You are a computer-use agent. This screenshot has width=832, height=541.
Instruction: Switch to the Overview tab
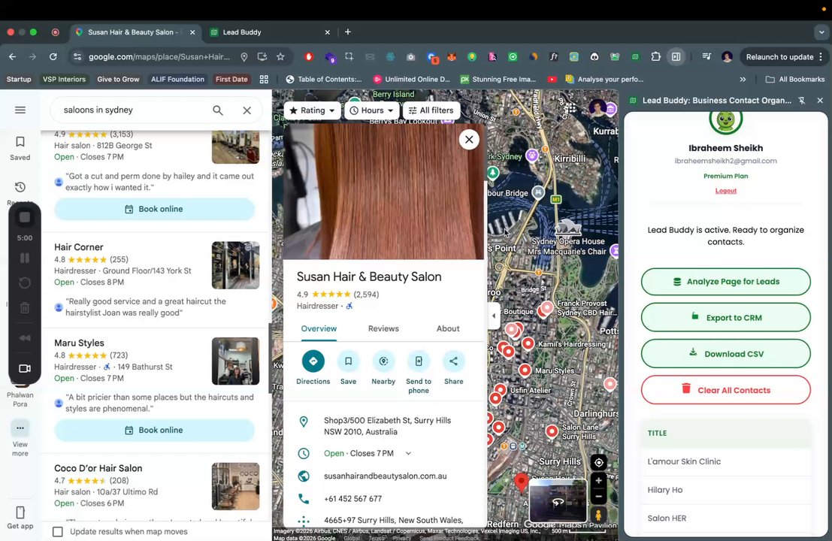click(319, 329)
